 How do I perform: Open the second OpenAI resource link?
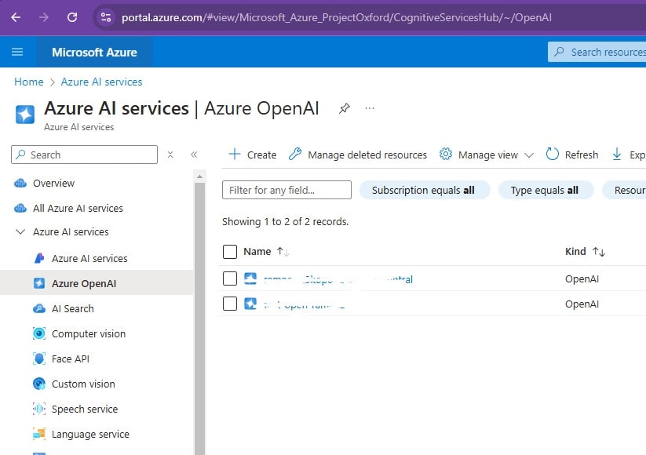(x=304, y=304)
